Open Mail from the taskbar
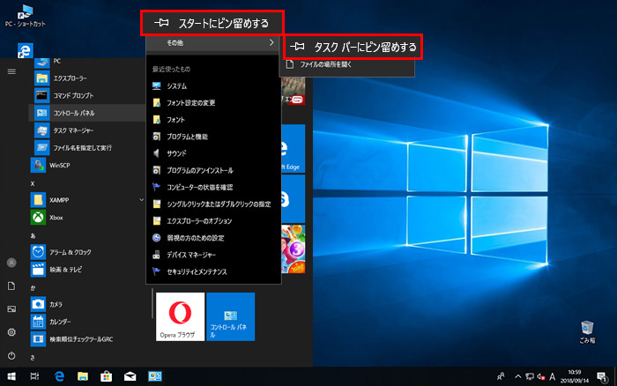 130,376
